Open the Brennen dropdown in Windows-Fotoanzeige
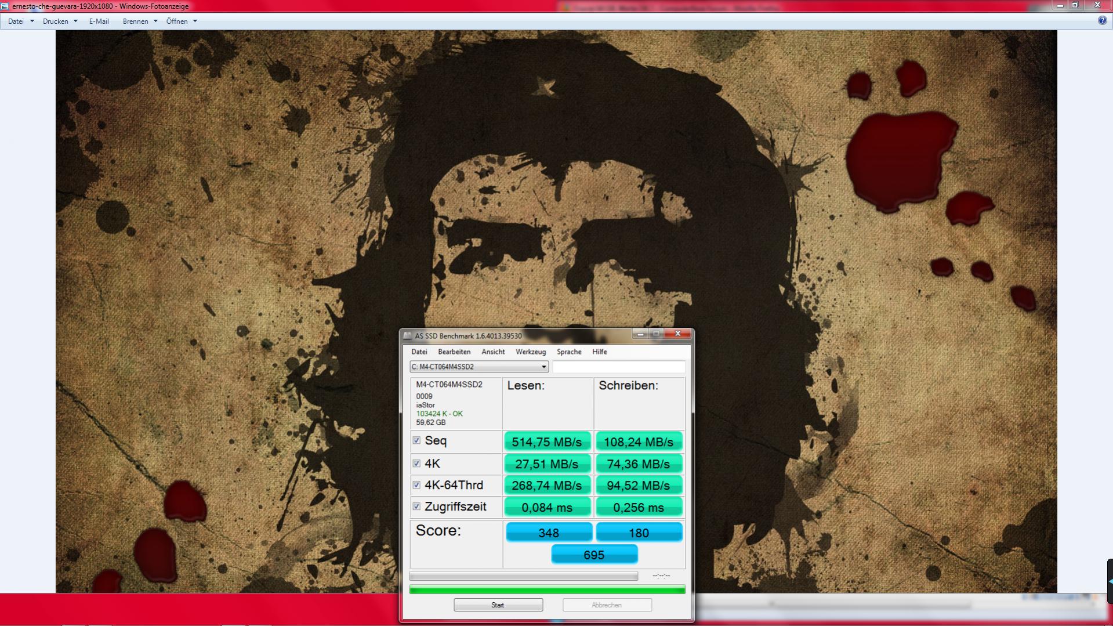 140,21
